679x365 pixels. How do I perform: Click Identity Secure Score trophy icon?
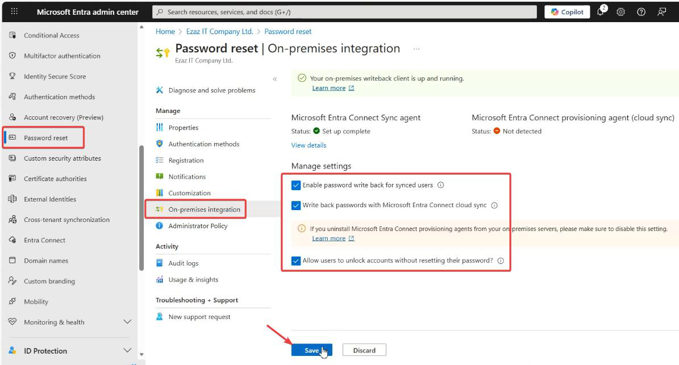click(12, 76)
